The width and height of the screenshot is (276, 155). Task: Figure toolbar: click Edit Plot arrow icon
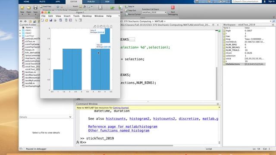(76, 20)
